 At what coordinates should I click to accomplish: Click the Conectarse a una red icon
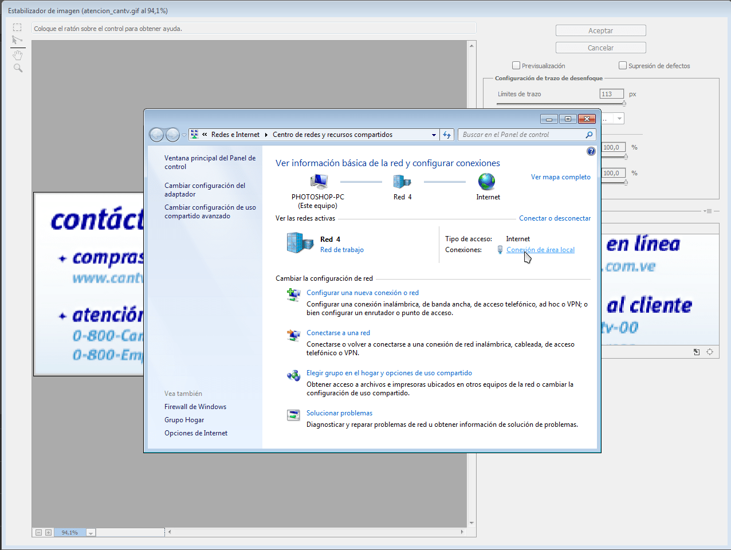pyautogui.click(x=293, y=335)
